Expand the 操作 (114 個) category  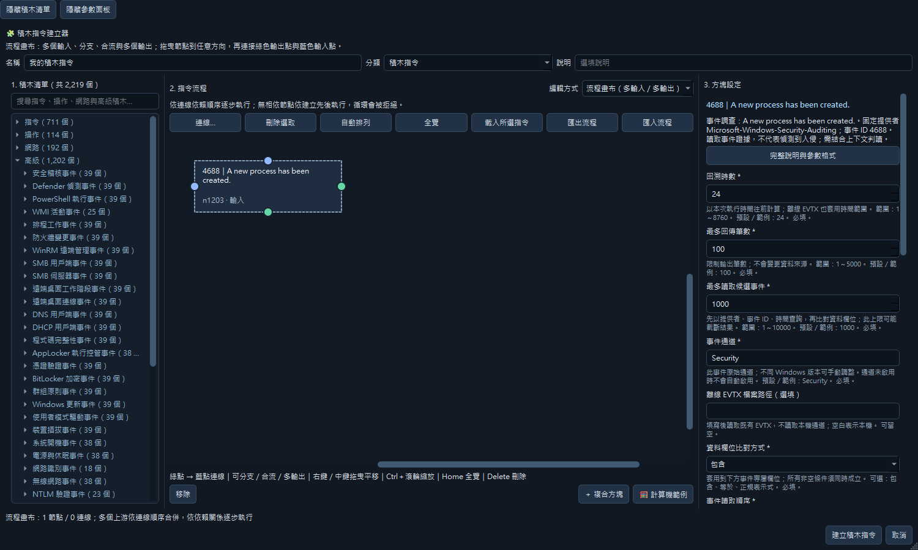pos(18,135)
